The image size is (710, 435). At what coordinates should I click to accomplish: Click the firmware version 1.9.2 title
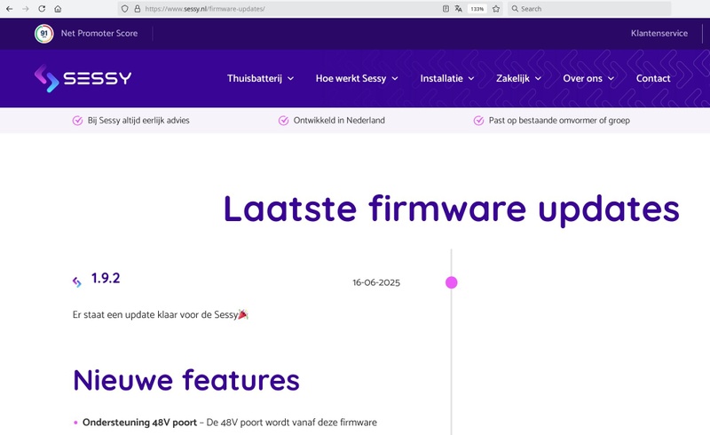coord(106,278)
